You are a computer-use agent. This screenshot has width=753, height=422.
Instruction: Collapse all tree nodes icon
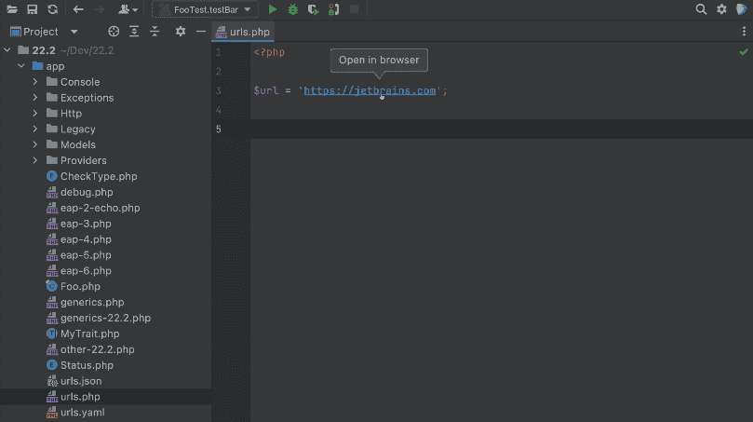155,32
